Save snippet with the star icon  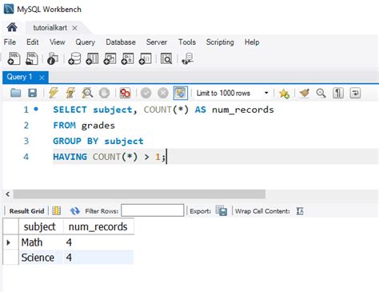[x=284, y=94]
